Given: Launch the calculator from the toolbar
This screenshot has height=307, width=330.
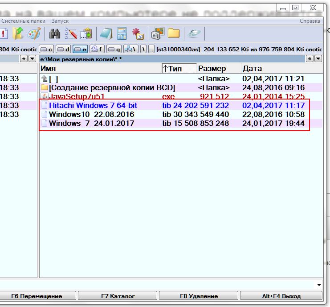Looking at the screenshot, I should tap(122, 33).
